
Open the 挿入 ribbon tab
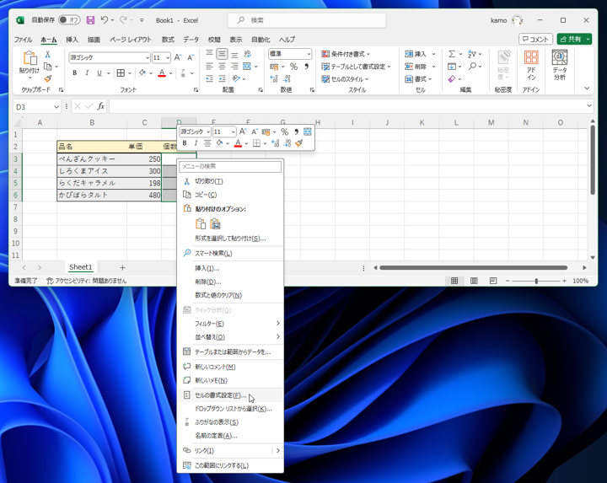coord(72,40)
